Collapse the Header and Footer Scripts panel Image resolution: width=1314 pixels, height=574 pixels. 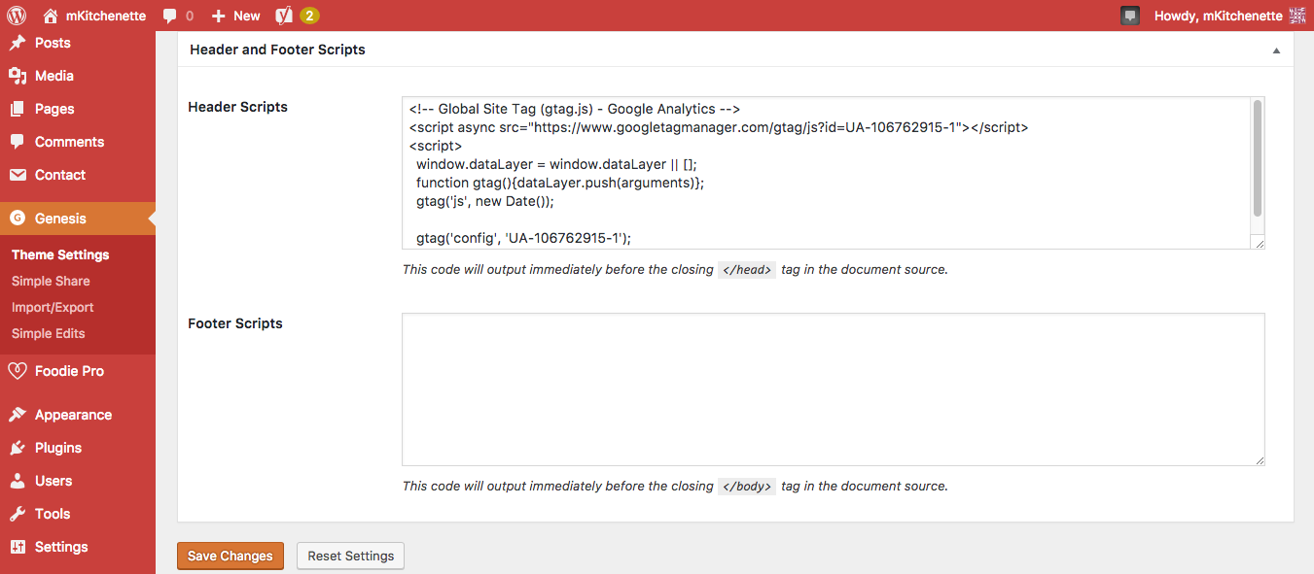(x=1276, y=50)
